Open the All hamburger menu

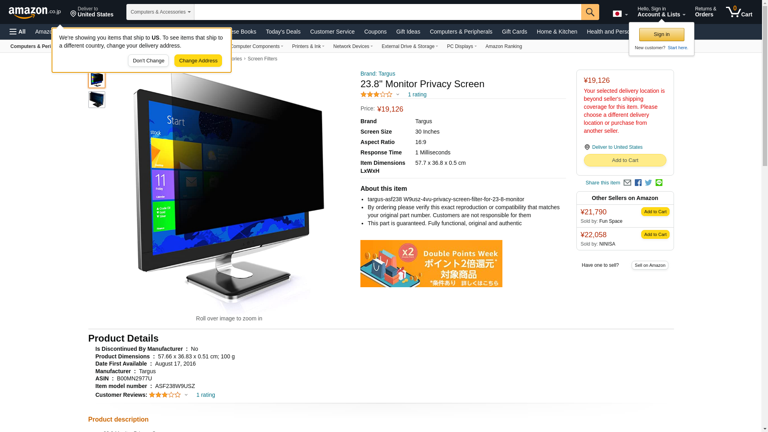(18, 32)
